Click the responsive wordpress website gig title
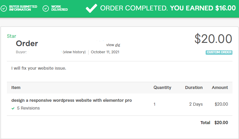Viewport: 239px width, 139px height. pyautogui.click(x=72, y=100)
